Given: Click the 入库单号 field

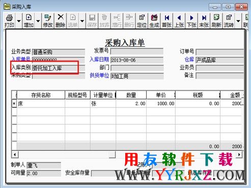Looking at the screenshot, I should click(x=59, y=60).
